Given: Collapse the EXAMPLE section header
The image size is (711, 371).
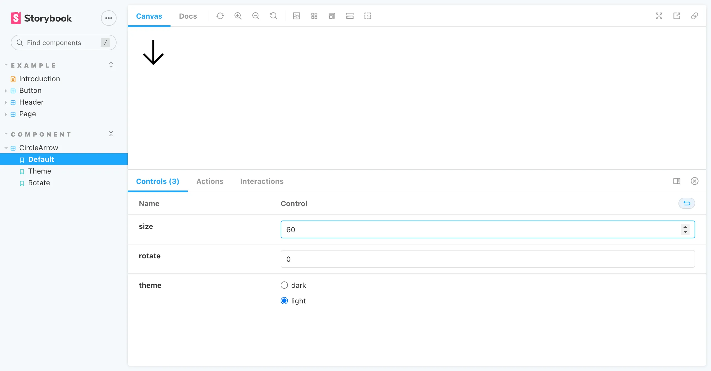Looking at the screenshot, I should click(x=33, y=65).
